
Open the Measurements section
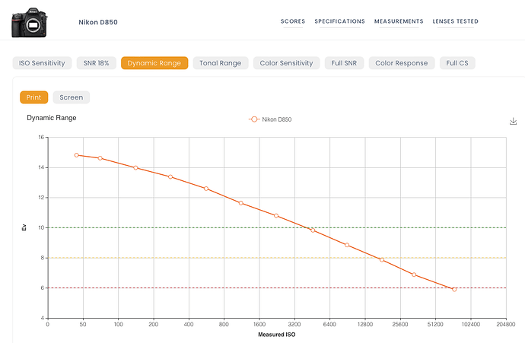(399, 21)
